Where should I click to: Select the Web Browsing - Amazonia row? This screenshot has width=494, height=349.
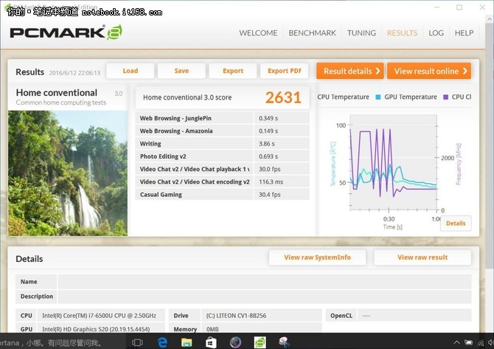(x=223, y=131)
